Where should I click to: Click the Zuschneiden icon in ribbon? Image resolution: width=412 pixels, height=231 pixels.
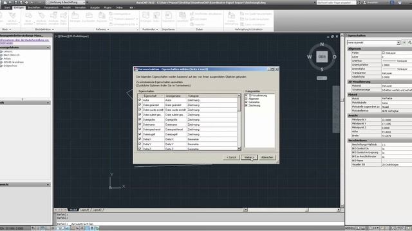tap(89, 17)
